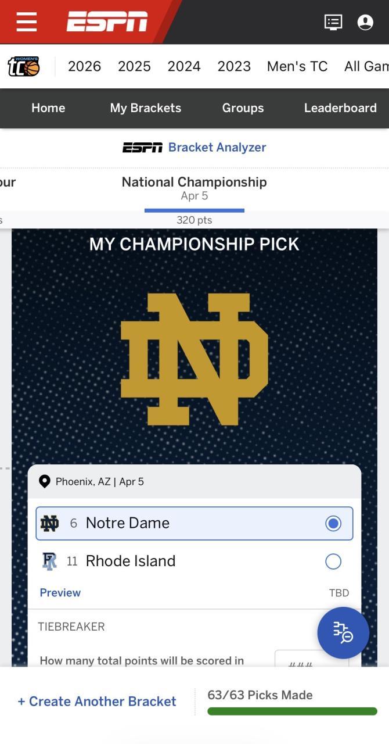389x744 pixels.
Task: Open the Groups tab
Action: pos(243,108)
